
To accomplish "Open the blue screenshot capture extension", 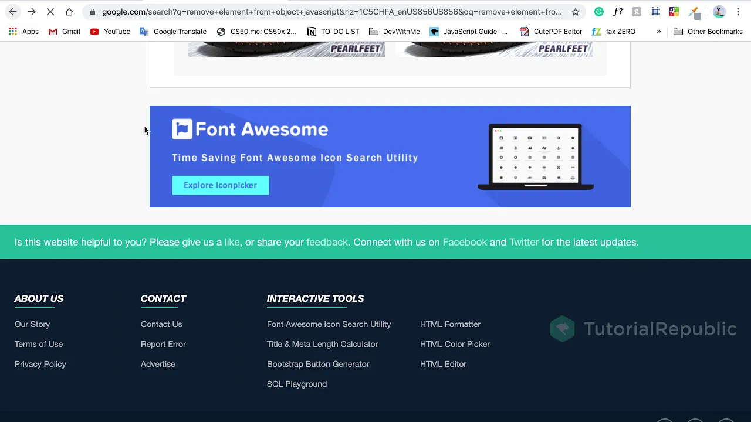I will [x=655, y=12].
